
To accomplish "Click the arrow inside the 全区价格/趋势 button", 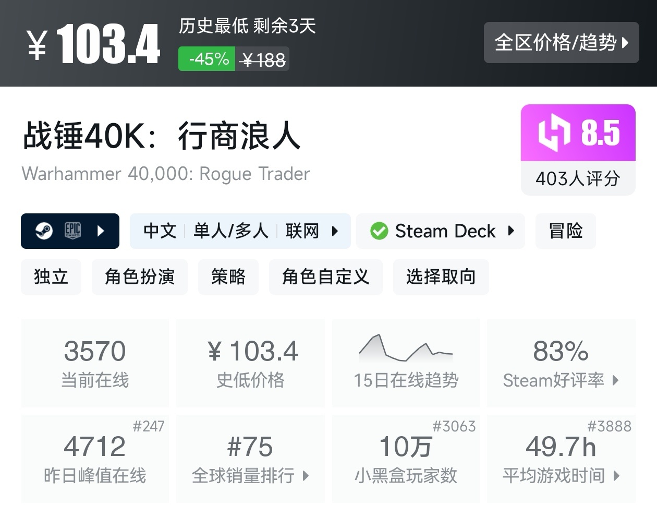I will point(625,42).
